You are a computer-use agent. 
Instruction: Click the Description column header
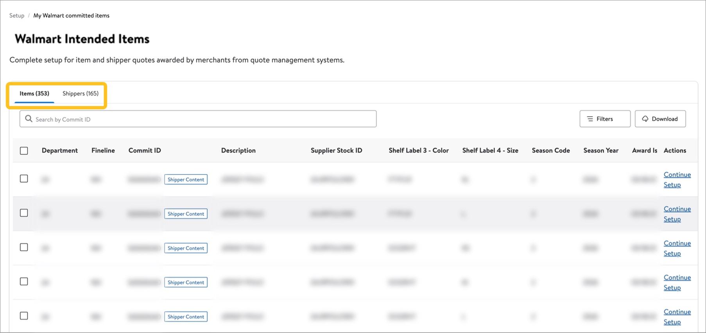pyautogui.click(x=238, y=151)
